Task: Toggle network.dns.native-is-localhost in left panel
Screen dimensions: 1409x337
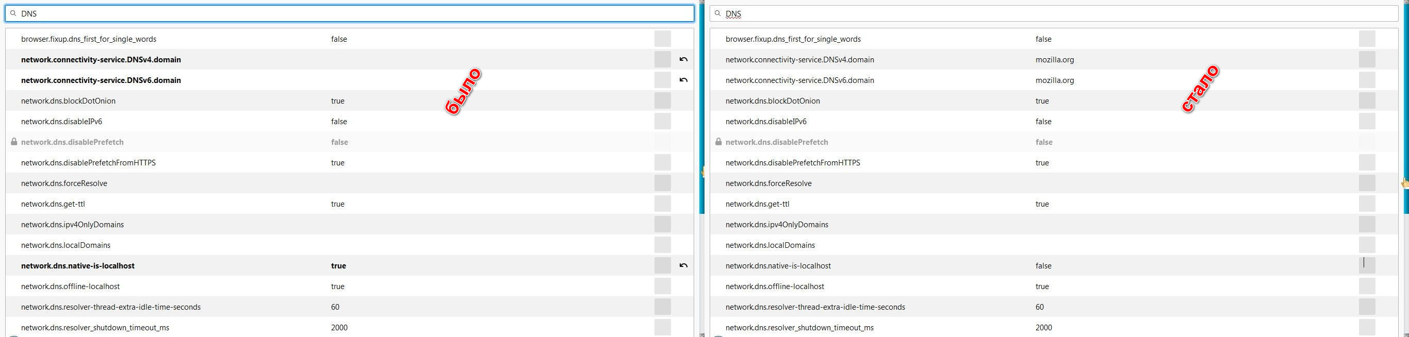Action: click(x=662, y=265)
